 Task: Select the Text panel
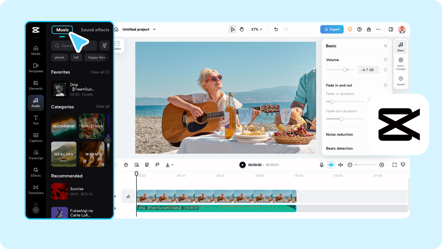pyautogui.click(x=36, y=120)
